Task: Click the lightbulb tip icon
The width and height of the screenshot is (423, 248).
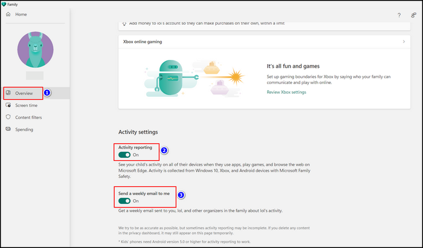Action: point(124,24)
